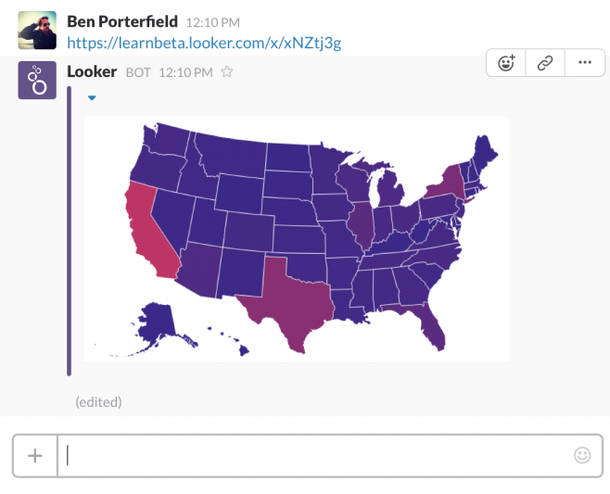Image resolution: width=610 pixels, height=494 pixels.
Task: Click California on the US map
Action: pos(150,227)
